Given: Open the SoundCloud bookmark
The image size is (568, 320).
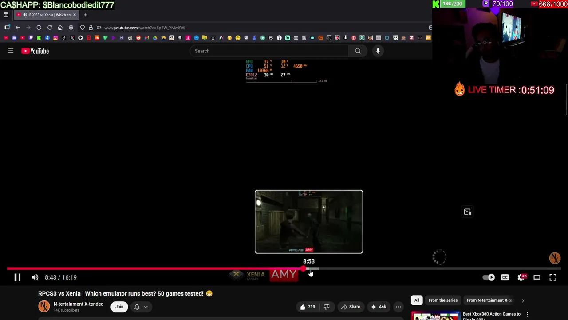Looking at the screenshot, I should [97, 38].
